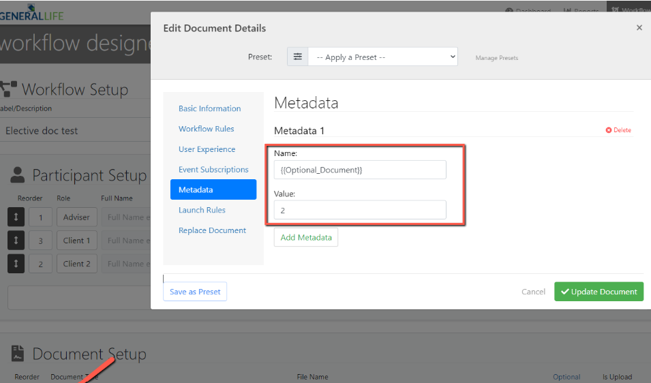Switch to Workflow Rules section
651x383 pixels.
(x=206, y=129)
